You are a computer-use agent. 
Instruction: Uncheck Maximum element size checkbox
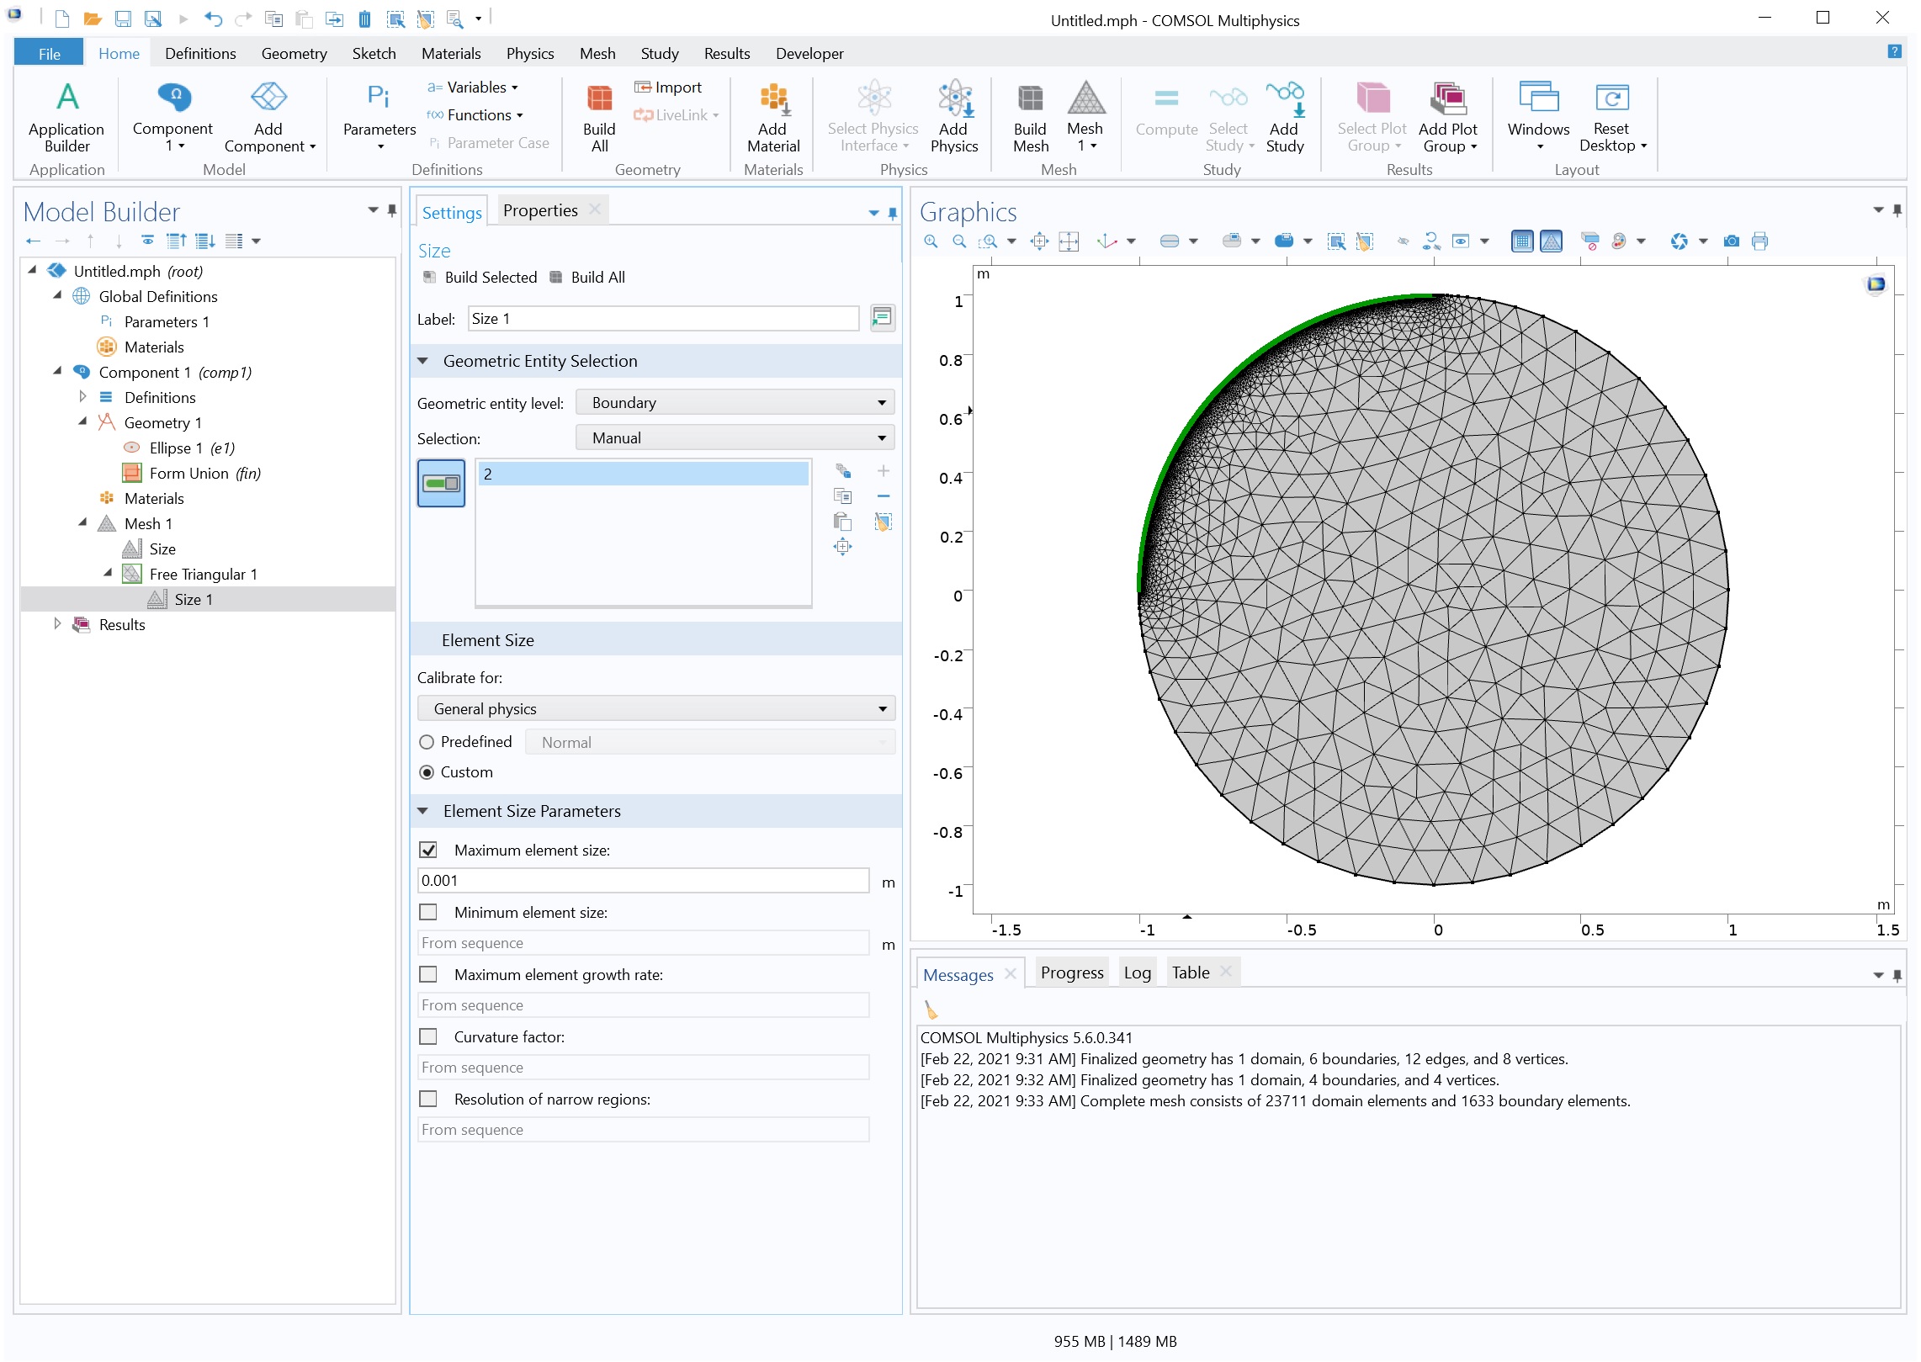pos(428,850)
